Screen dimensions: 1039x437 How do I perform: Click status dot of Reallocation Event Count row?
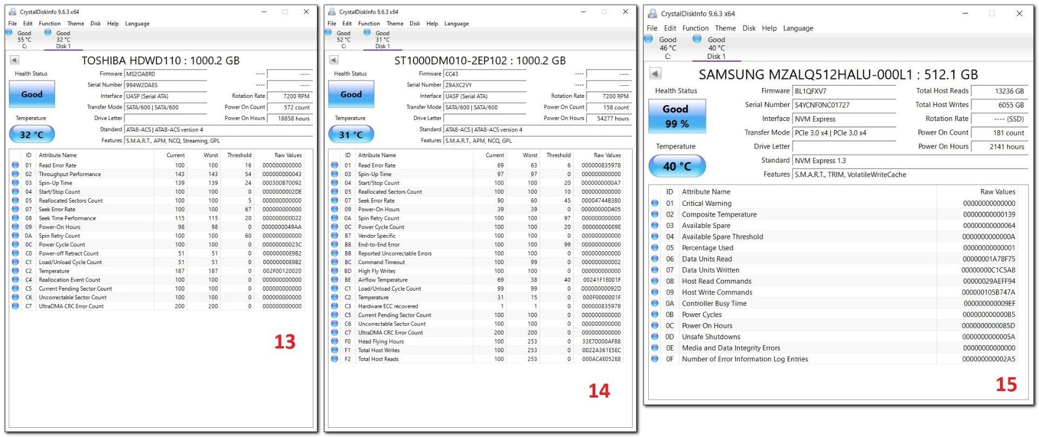[15, 280]
